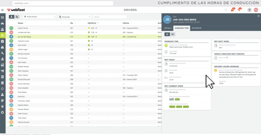Sort table by Name column

pyautogui.click(x=21, y=23)
